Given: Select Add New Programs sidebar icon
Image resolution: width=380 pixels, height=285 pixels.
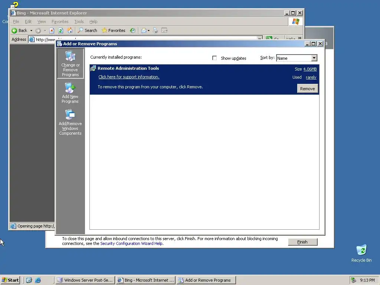Looking at the screenshot, I should tap(70, 93).
